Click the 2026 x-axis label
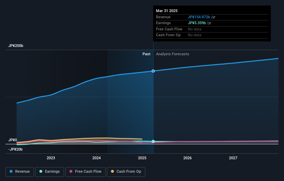284x181 pixels. (x=187, y=158)
